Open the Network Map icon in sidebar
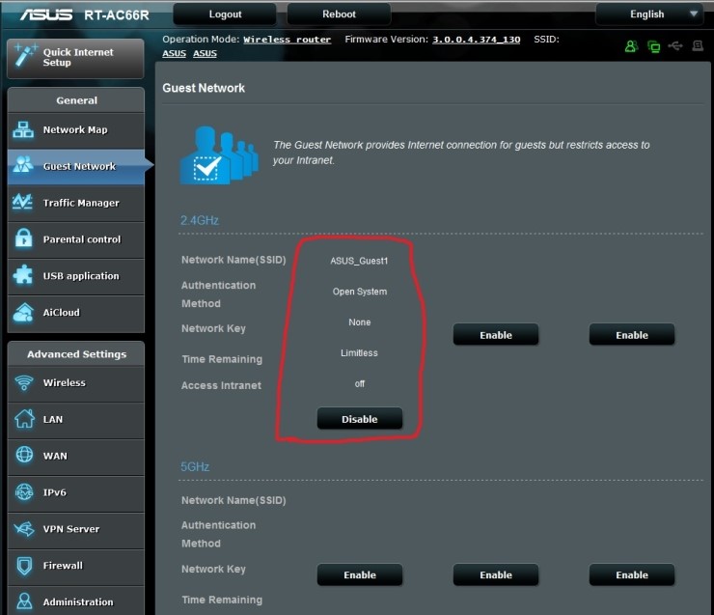 (x=23, y=130)
